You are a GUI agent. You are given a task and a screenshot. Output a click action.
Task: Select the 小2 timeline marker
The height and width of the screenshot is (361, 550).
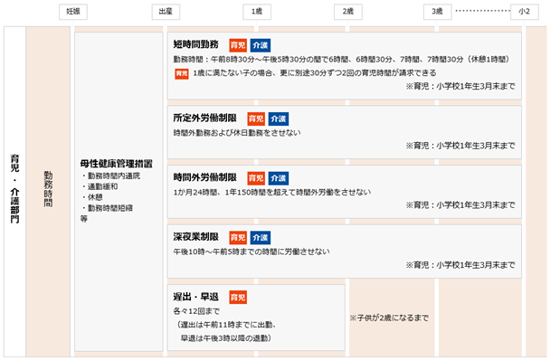[525, 12]
